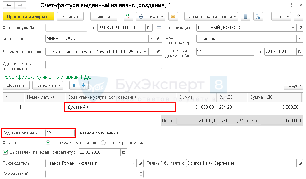Go back with the left arrow button
This screenshot has width=306, height=179.
9,5
